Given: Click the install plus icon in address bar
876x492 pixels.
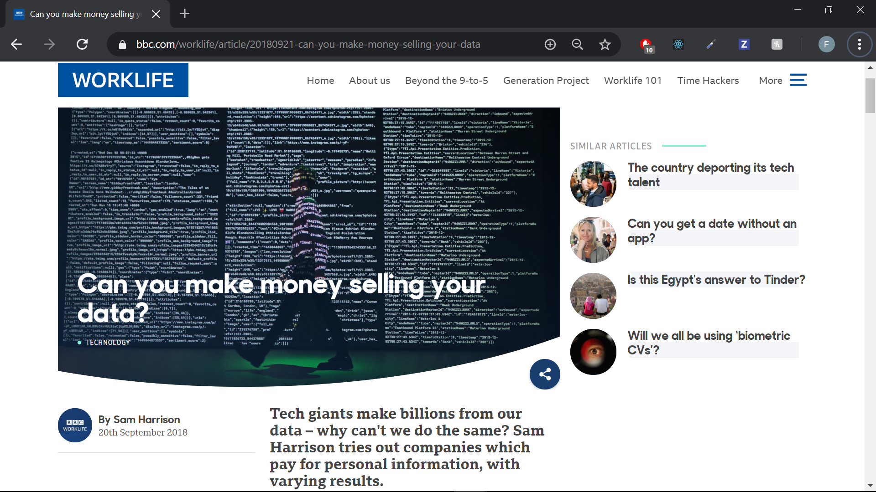Looking at the screenshot, I should tap(550, 44).
